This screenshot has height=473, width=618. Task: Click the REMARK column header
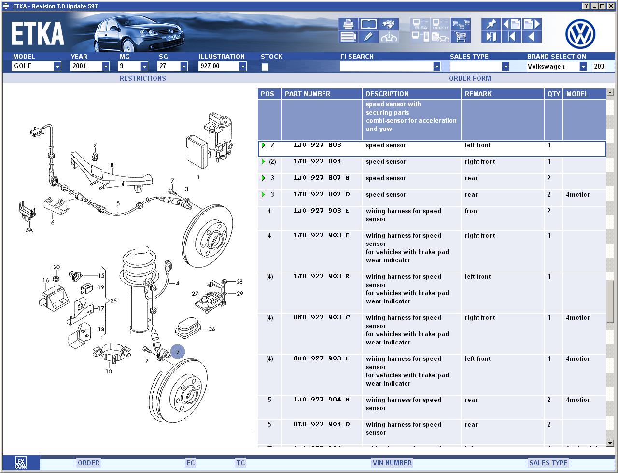tap(503, 94)
